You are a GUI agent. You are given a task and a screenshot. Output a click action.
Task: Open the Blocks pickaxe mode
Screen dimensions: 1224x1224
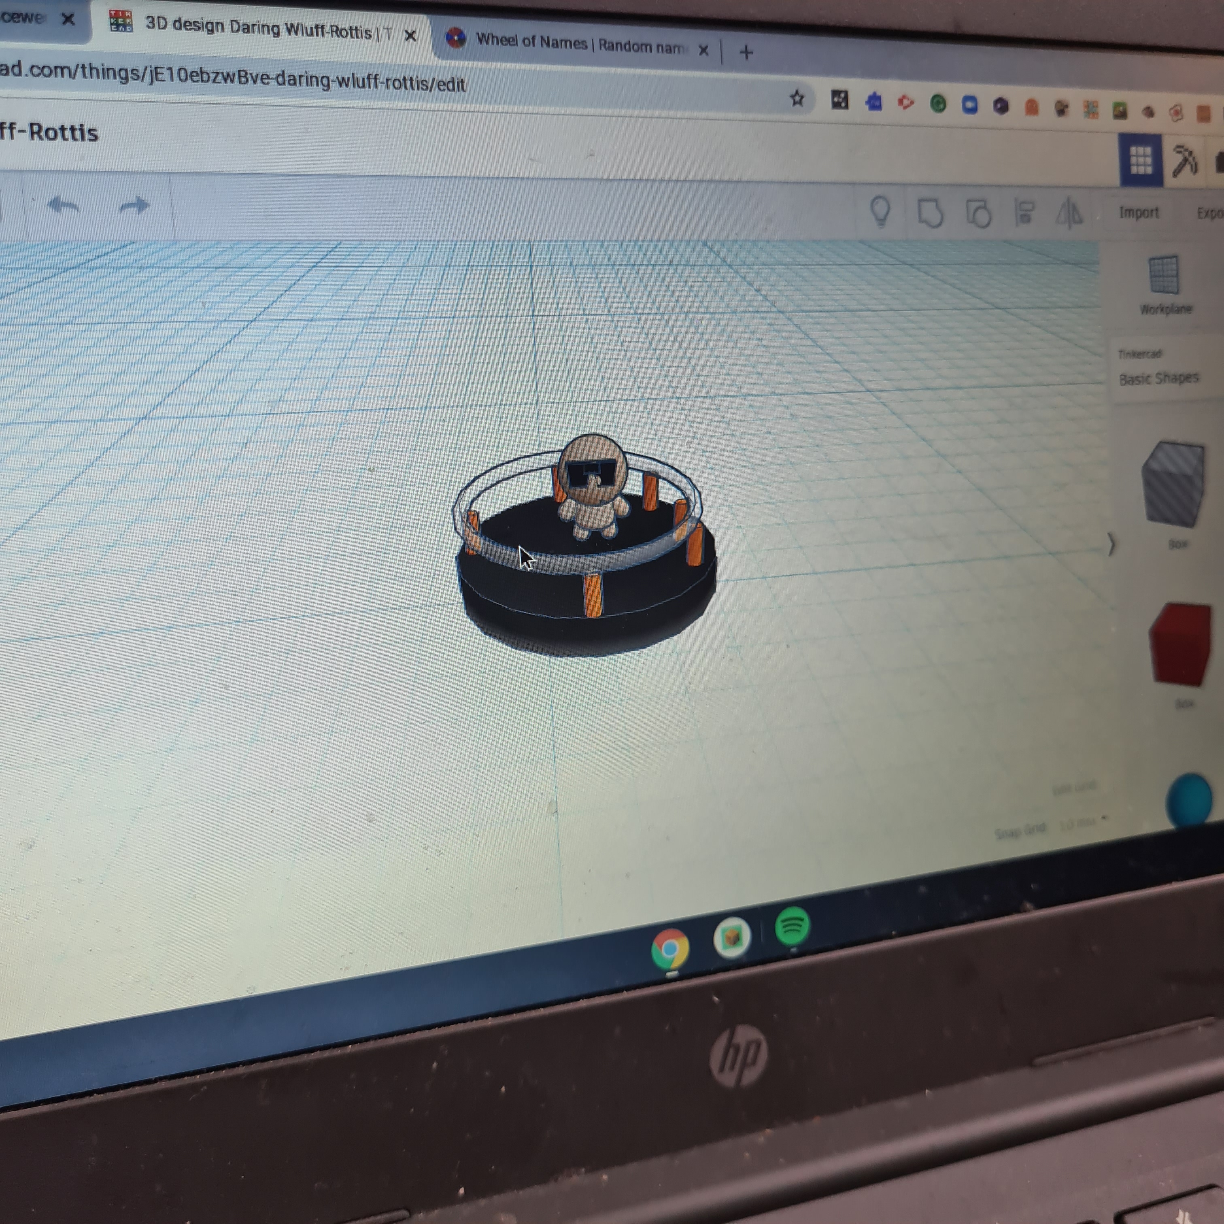pyautogui.click(x=1184, y=161)
